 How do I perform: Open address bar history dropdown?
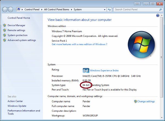click(x=105, y=10)
